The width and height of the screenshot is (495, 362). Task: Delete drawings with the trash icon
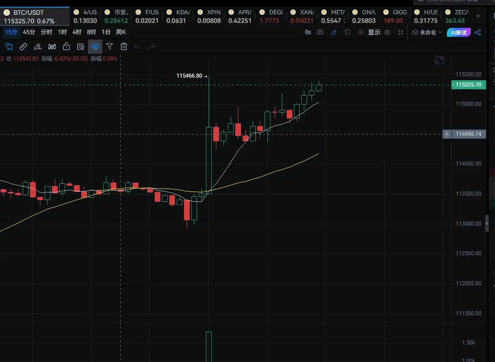pos(124,47)
